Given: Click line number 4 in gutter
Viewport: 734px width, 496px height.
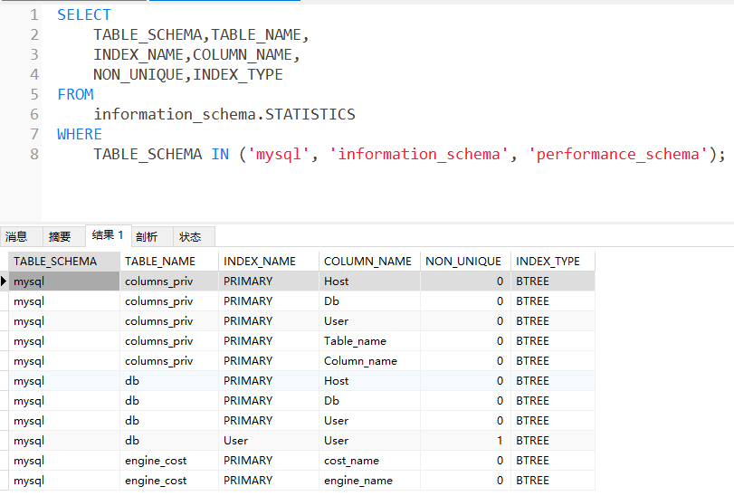Looking at the screenshot, I should (x=34, y=74).
